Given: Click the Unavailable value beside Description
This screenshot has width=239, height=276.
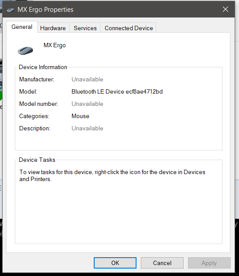Looking at the screenshot, I should pos(87,128).
